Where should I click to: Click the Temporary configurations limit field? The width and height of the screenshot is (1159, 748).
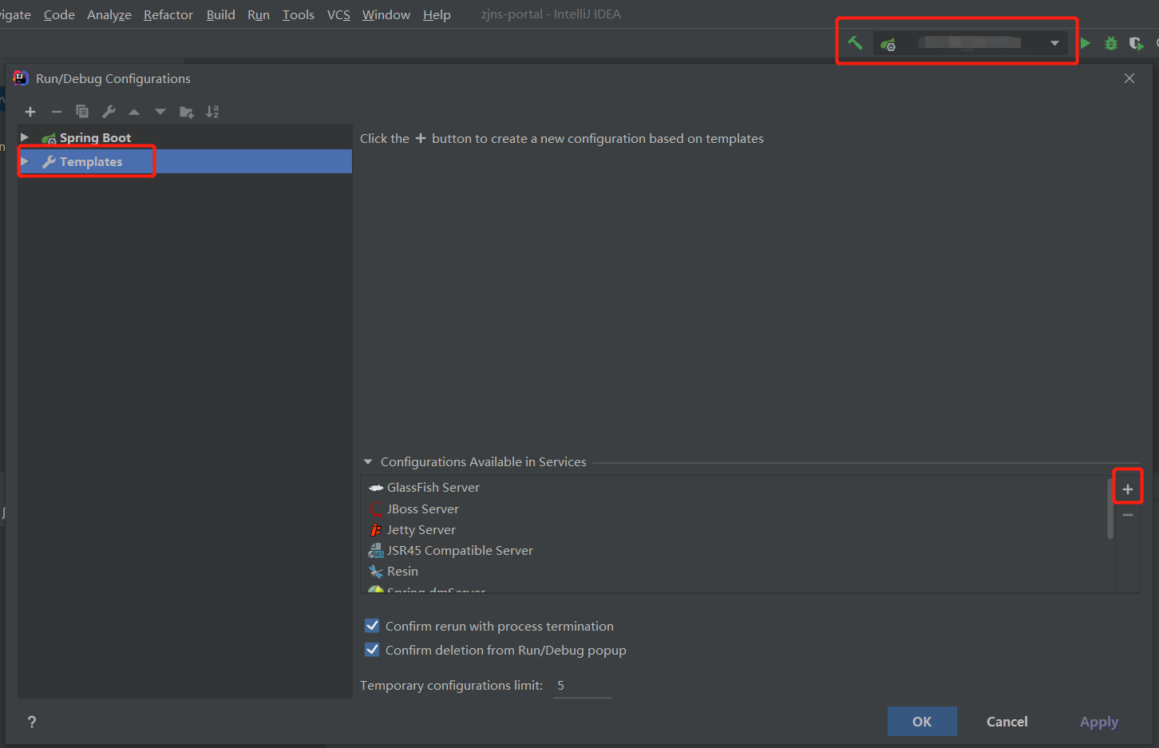[x=583, y=686]
